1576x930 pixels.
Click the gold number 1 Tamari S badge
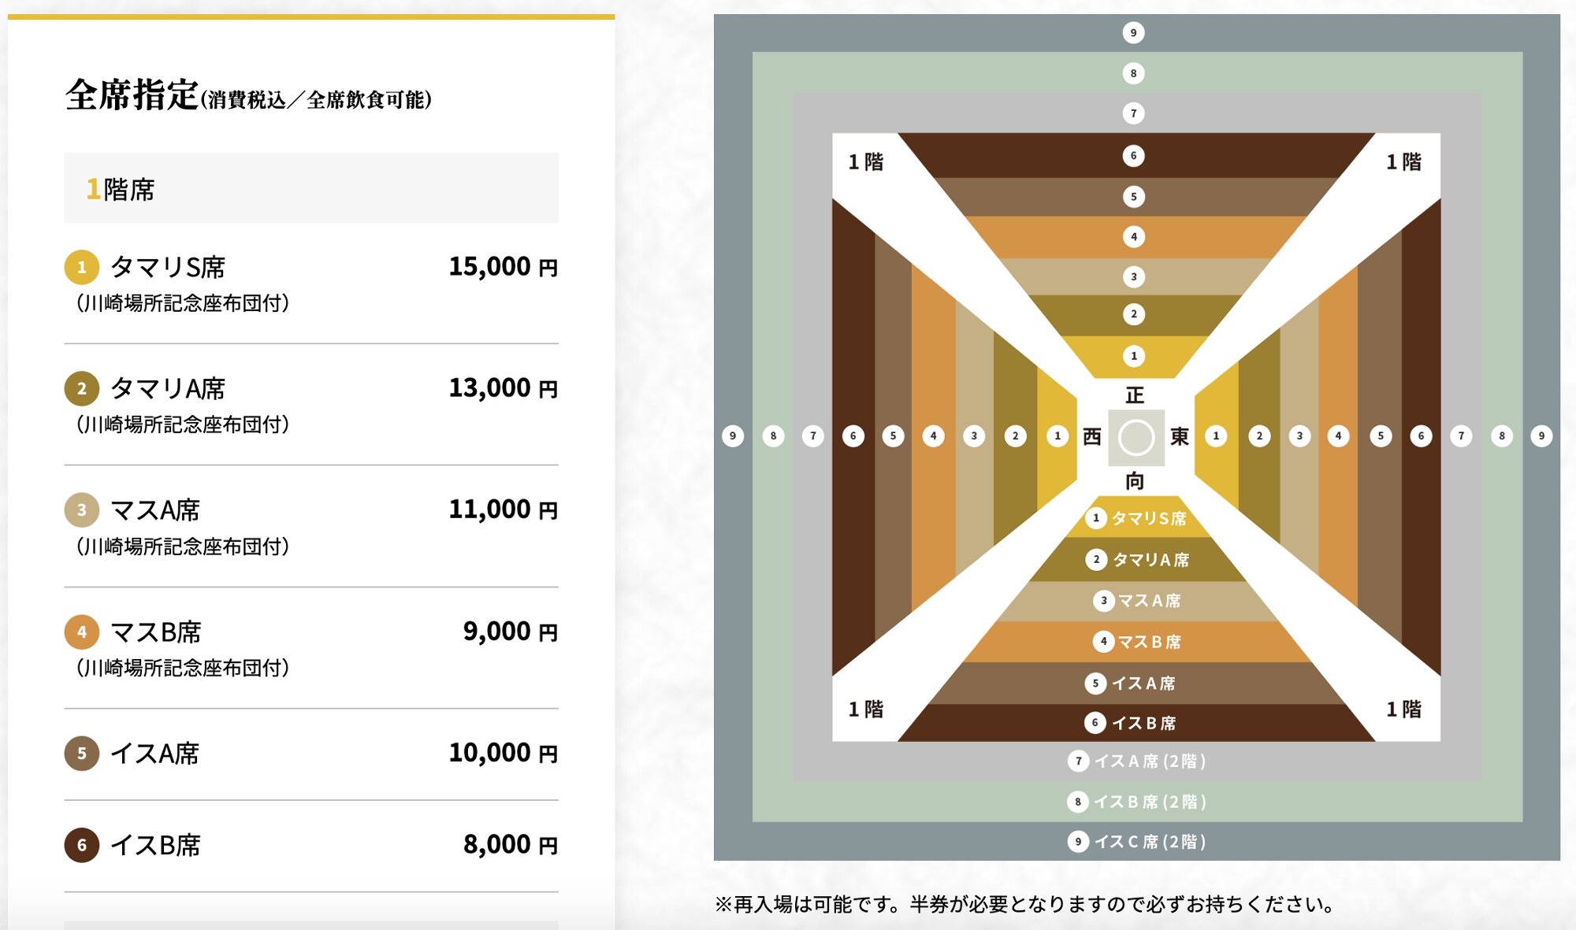pos(81,267)
